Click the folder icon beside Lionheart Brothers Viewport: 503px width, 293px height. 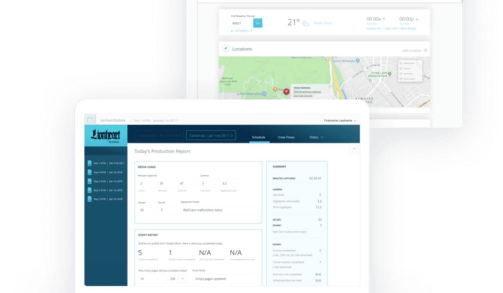coord(90,120)
